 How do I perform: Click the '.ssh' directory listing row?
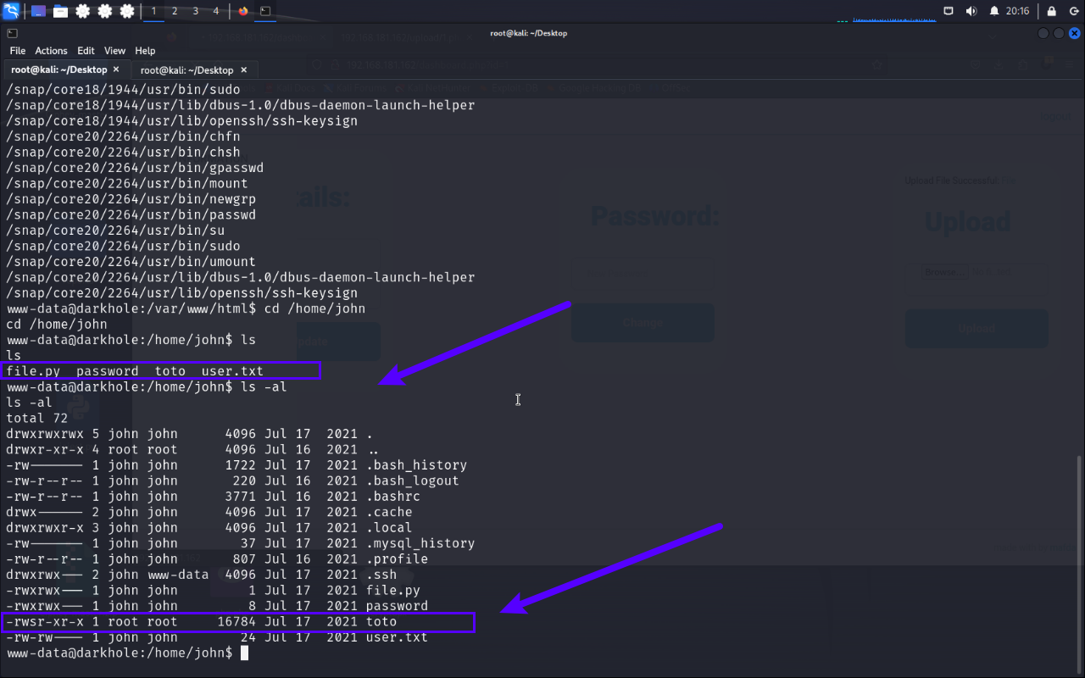coord(202,575)
